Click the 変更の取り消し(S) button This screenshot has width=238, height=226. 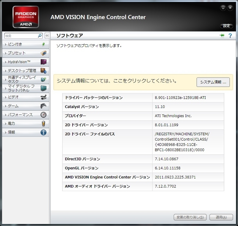190,217
